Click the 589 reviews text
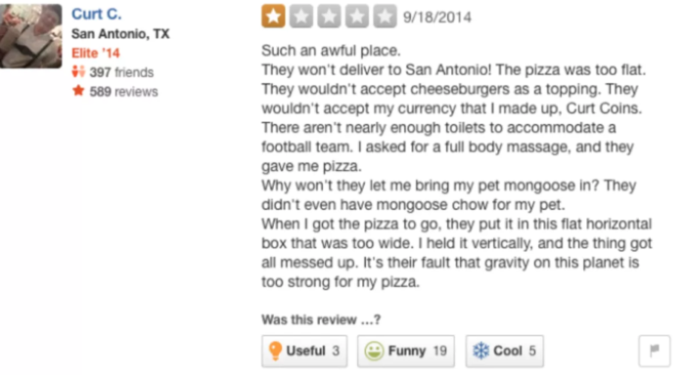Viewport: 685px width, 375px height. pyautogui.click(x=123, y=92)
